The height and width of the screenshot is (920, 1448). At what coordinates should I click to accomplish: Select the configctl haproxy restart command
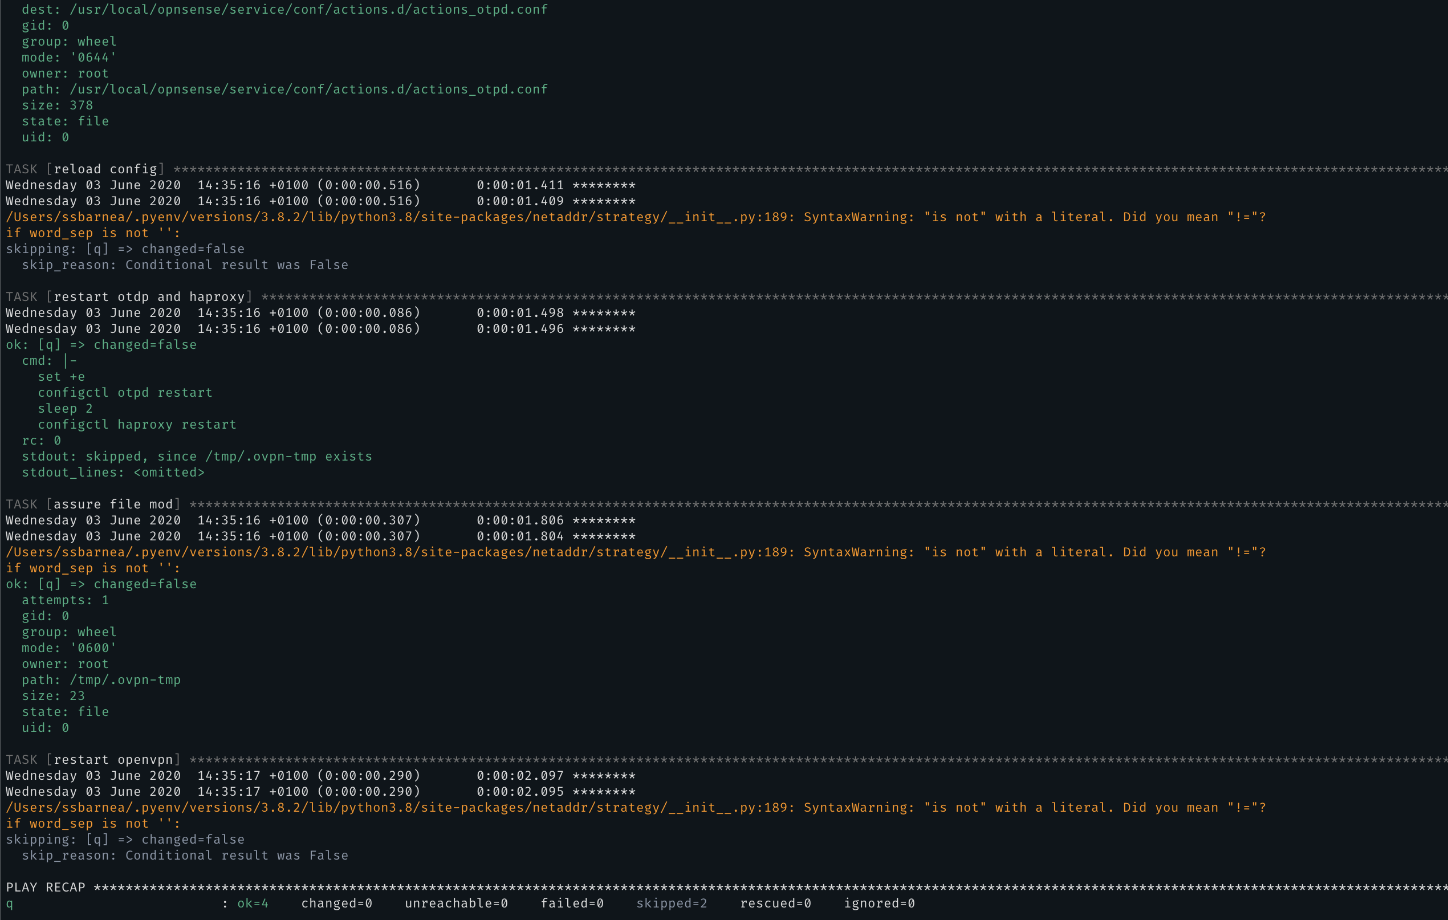pyautogui.click(x=137, y=424)
